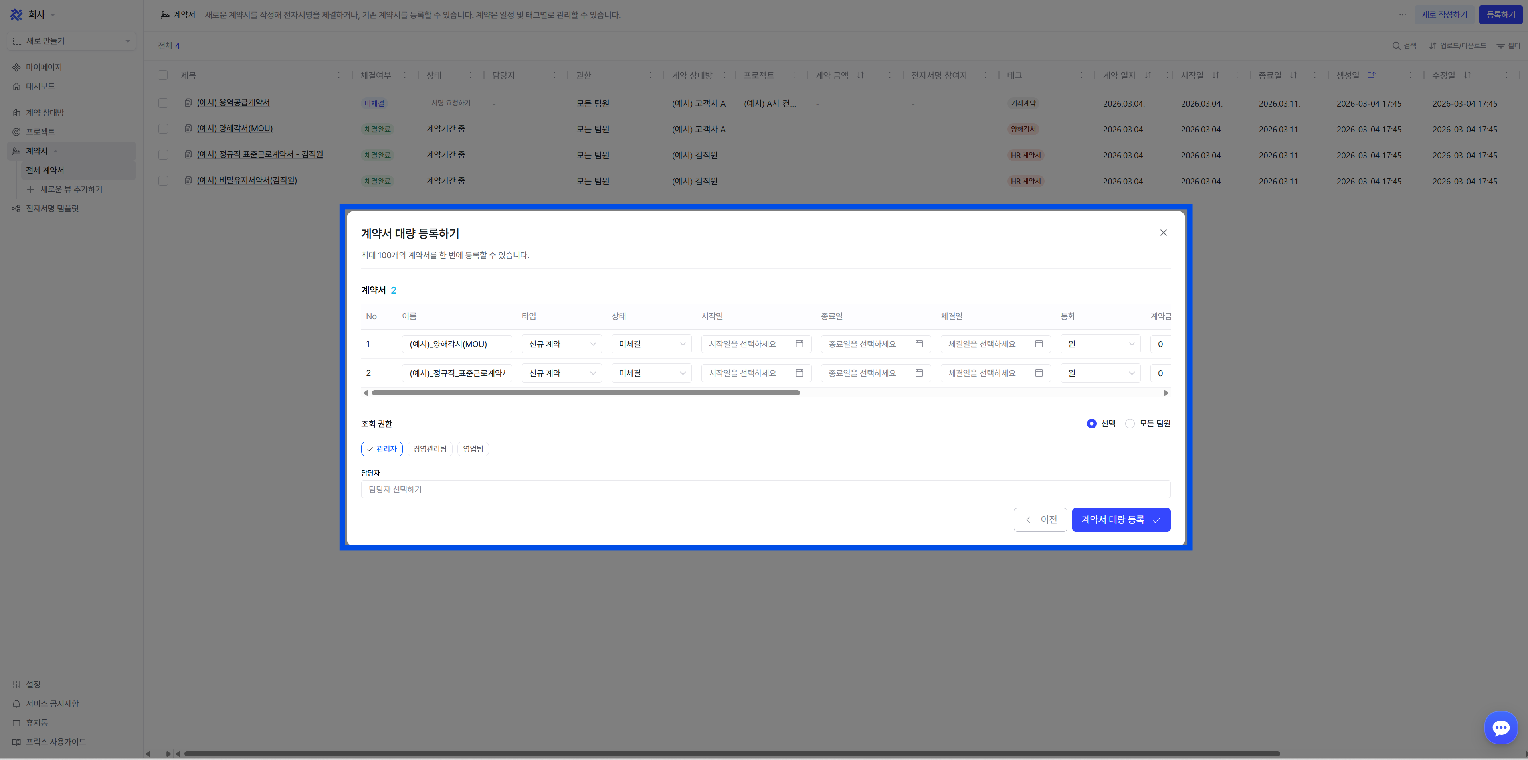This screenshot has height=760, width=1528.
Task: Open row 2 상태 dropdown (미체결)
Action: tap(651, 373)
